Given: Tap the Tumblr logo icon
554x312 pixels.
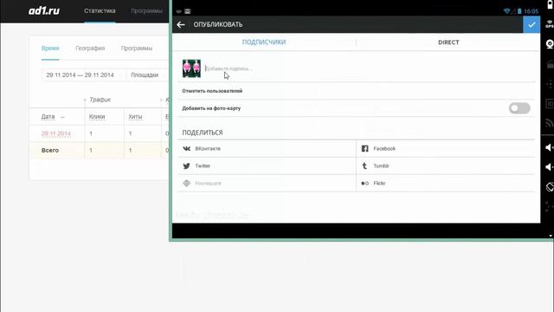Looking at the screenshot, I should click(x=364, y=166).
